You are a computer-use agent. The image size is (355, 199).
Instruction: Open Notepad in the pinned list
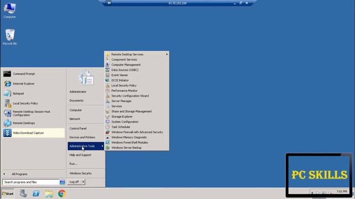point(33,93)
